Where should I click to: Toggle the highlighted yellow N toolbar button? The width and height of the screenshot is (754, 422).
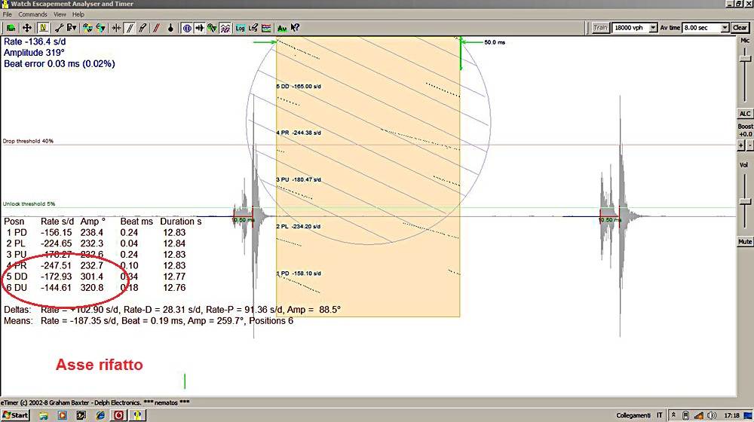point(42,28)
